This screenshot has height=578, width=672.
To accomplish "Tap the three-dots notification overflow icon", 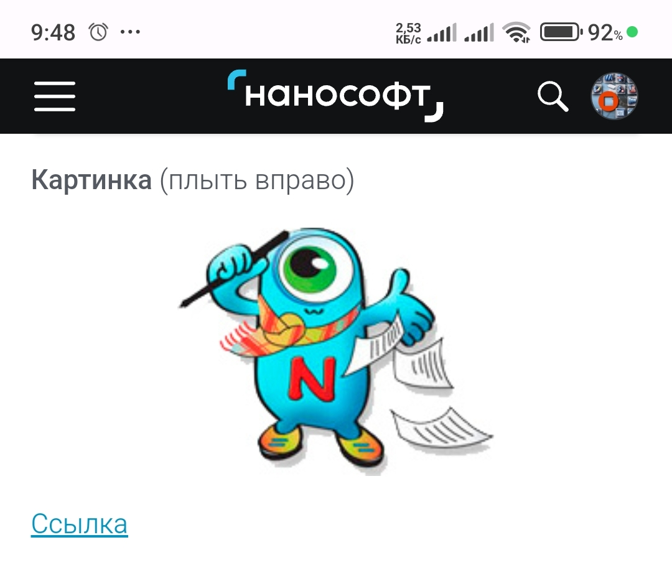I will coord(130,32).
